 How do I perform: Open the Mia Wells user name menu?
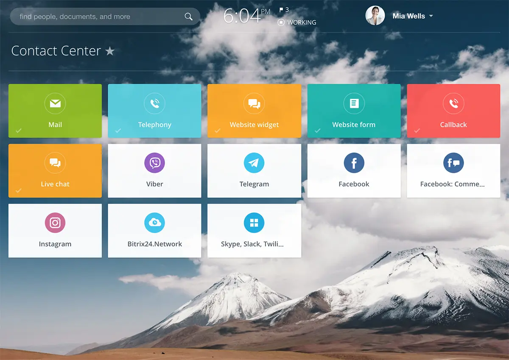click(408, 16)
